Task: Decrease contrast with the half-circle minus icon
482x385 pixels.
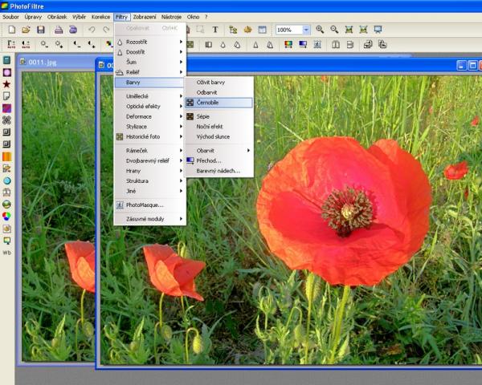Action: coord(76,45)
